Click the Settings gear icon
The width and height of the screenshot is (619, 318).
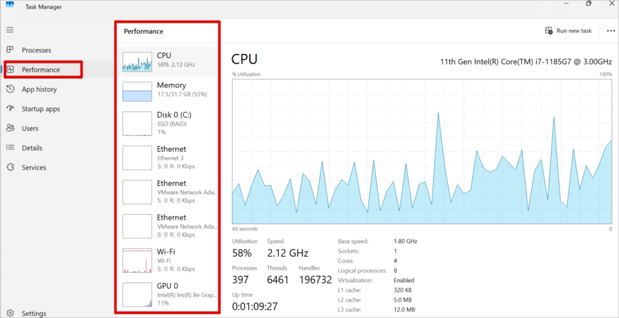pyautogui.click(x=10, y=313)
